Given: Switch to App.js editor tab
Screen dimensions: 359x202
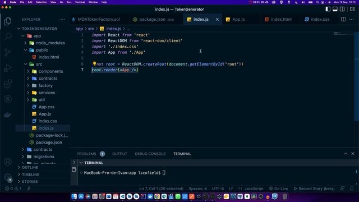Looking at the screenshot, I should [x=238, y=20].
